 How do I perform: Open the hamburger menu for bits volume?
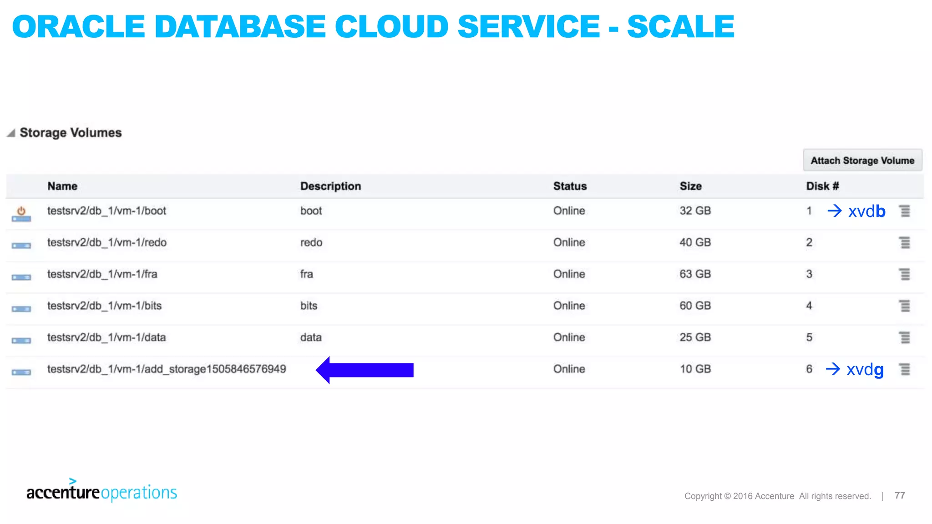pos(905,306)
